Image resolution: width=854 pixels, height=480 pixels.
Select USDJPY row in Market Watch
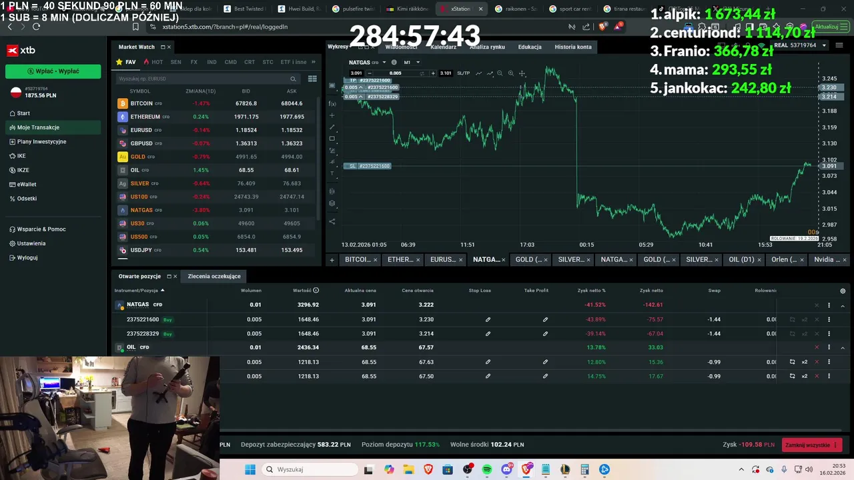pyautogui.click(x=215, y=250)
